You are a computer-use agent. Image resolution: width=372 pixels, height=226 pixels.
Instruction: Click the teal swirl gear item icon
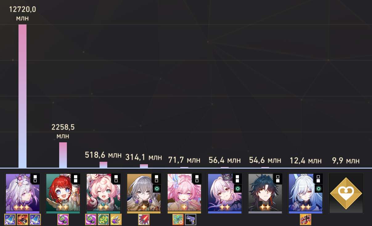coord(178,220)
